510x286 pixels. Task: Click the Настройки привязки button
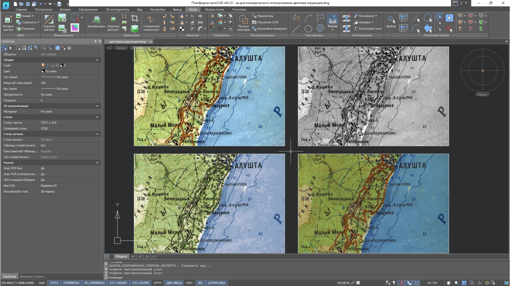tap(269, 29)
